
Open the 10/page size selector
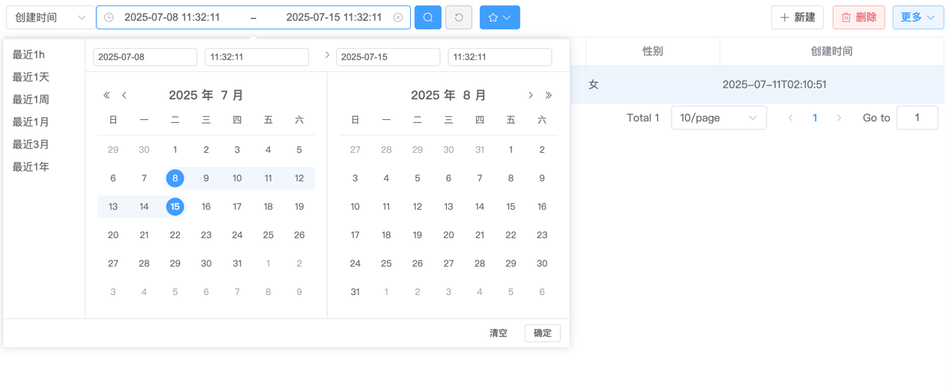(x=718, y=118)
